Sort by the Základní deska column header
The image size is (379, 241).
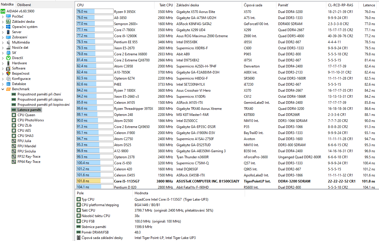pyautogui.click(x=208, y=5)
